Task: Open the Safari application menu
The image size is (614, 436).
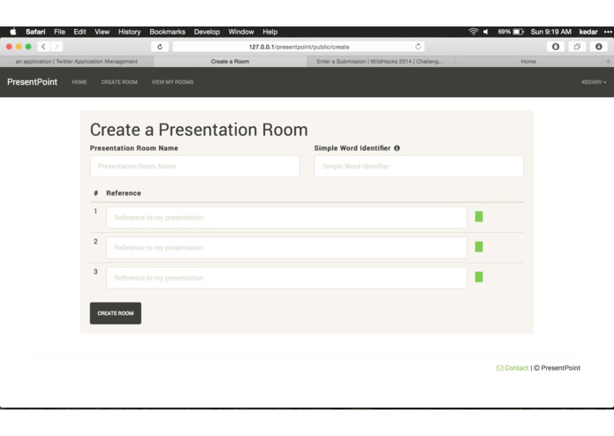Action: [x=35, y=32]
